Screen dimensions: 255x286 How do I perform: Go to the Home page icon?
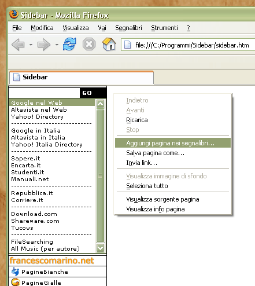[109, 44]
